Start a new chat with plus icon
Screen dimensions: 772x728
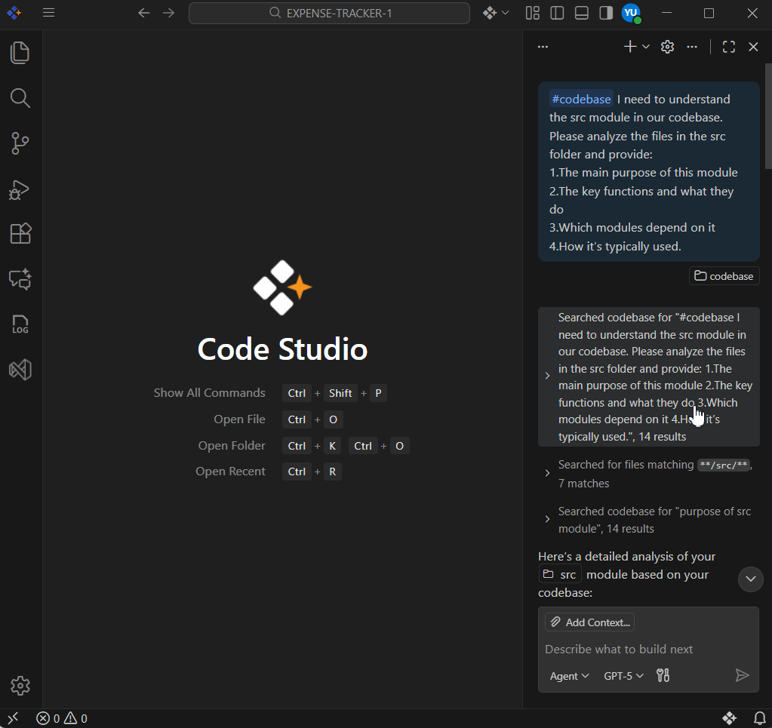coord(629,47)
